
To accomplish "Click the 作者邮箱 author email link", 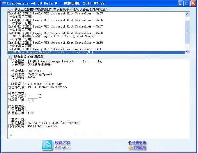I will pyautogui.click(x=139, y=148).
